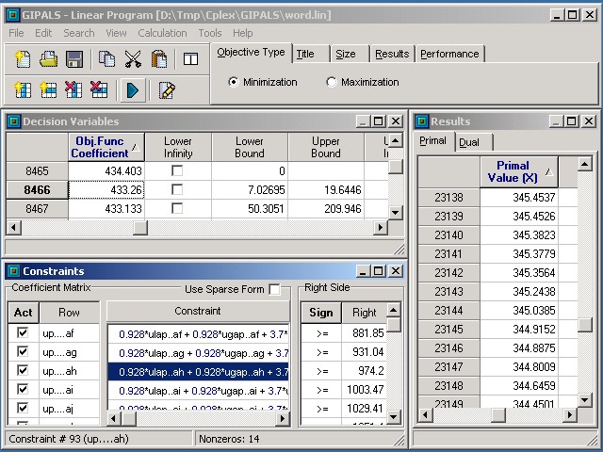
Task: Click the delete variable column icon
Action: click(73, 90)
